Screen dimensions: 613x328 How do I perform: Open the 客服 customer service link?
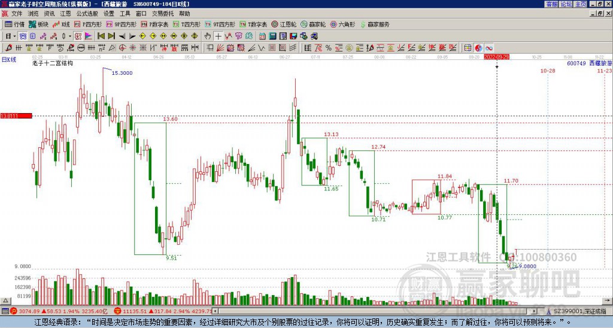point(552,4)
